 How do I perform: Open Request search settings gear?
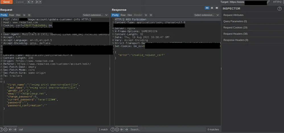tap(6, 129)
